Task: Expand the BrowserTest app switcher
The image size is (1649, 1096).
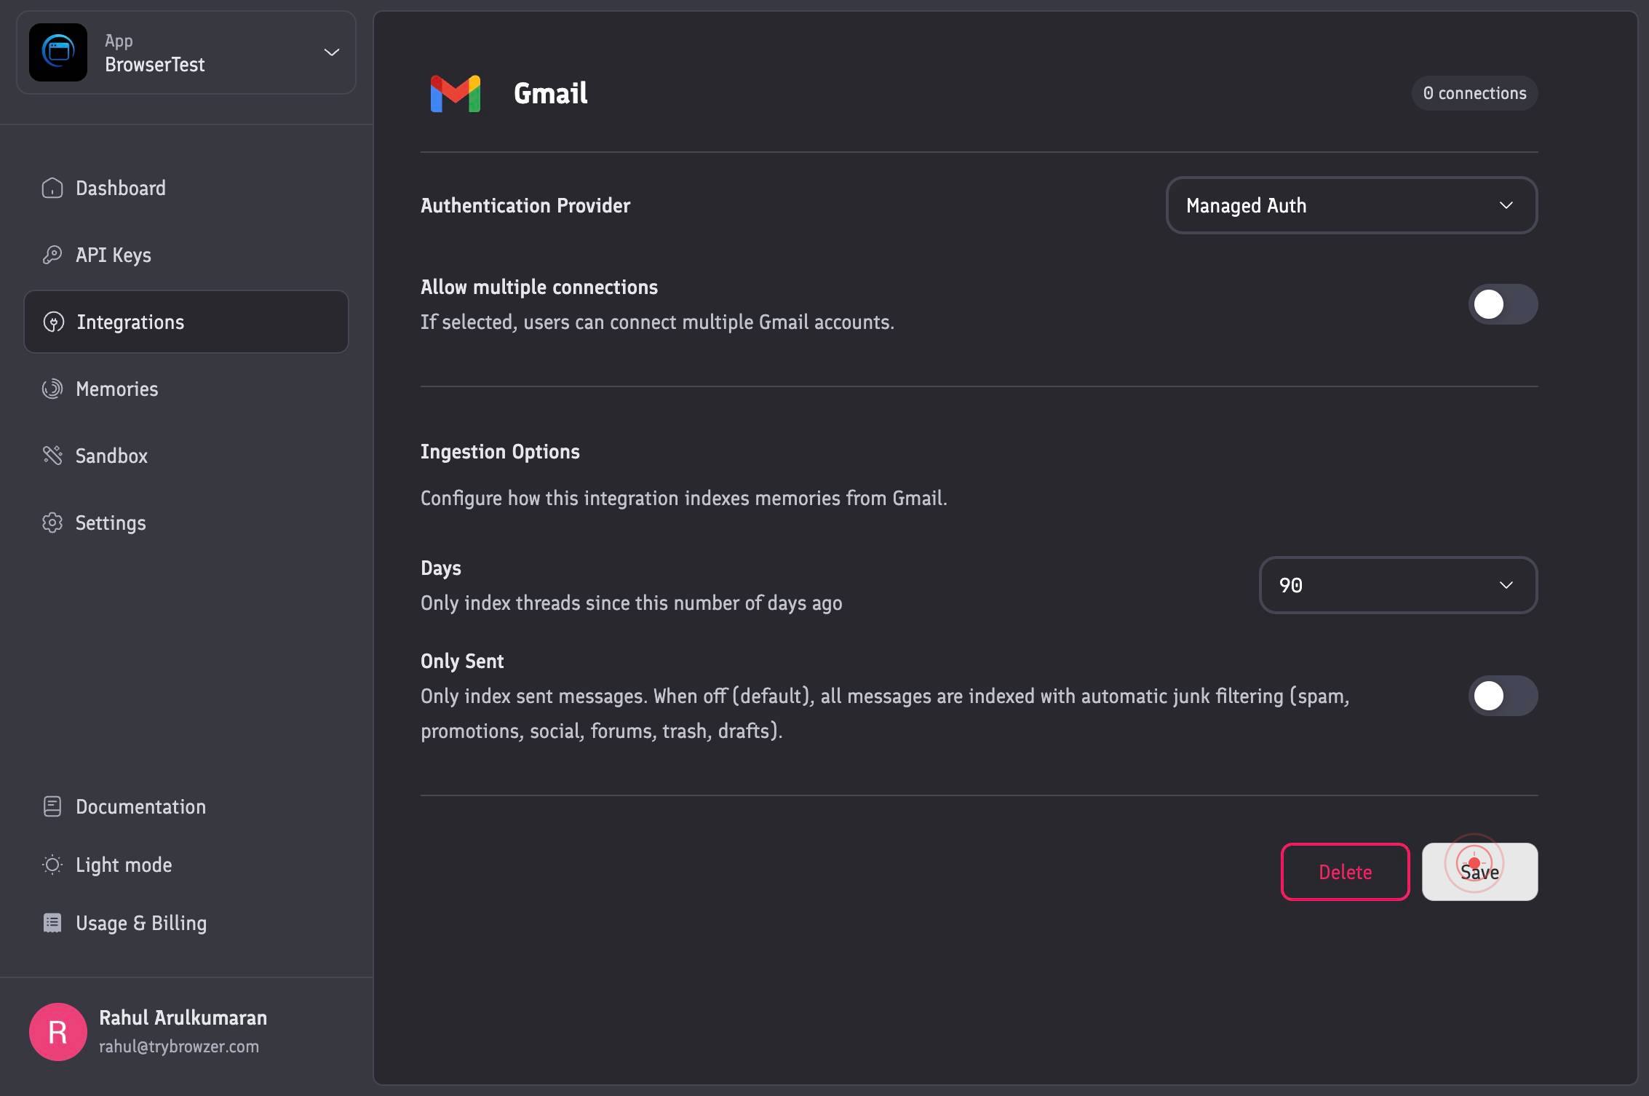Action: point(186,52)
